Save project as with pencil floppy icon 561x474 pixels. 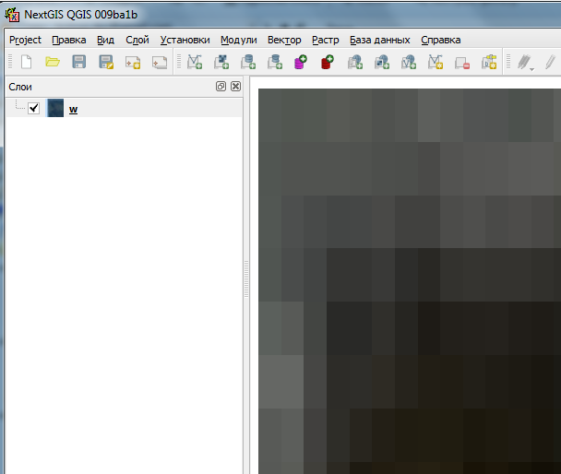pyautogui.click(x=106, y=62)
